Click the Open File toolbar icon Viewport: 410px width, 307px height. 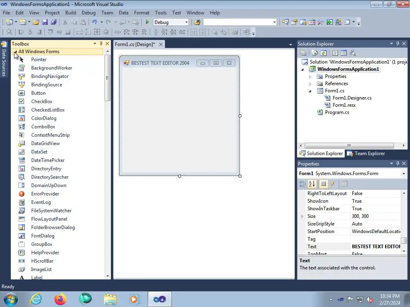36,22
